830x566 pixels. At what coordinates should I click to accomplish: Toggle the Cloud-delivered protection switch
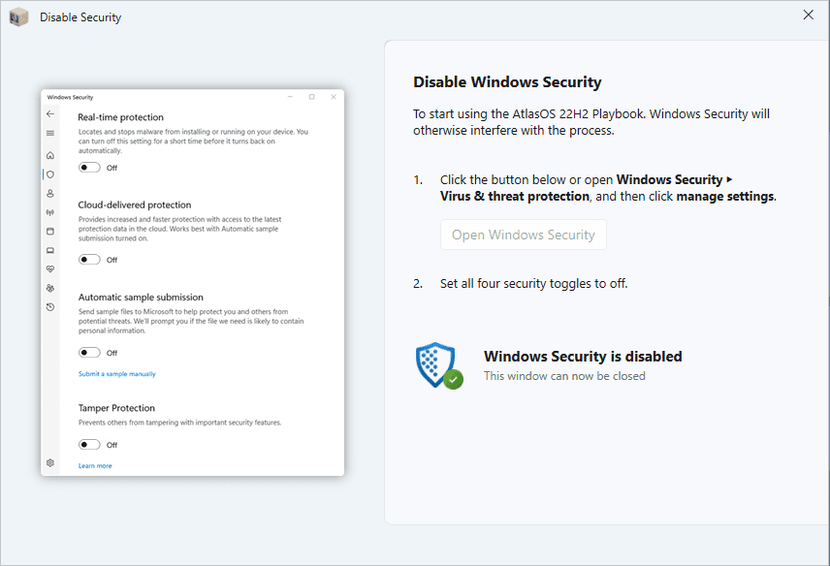89,260
